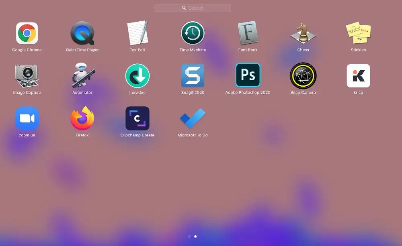Click the Launchpad Search field

[x=193, y=8]
